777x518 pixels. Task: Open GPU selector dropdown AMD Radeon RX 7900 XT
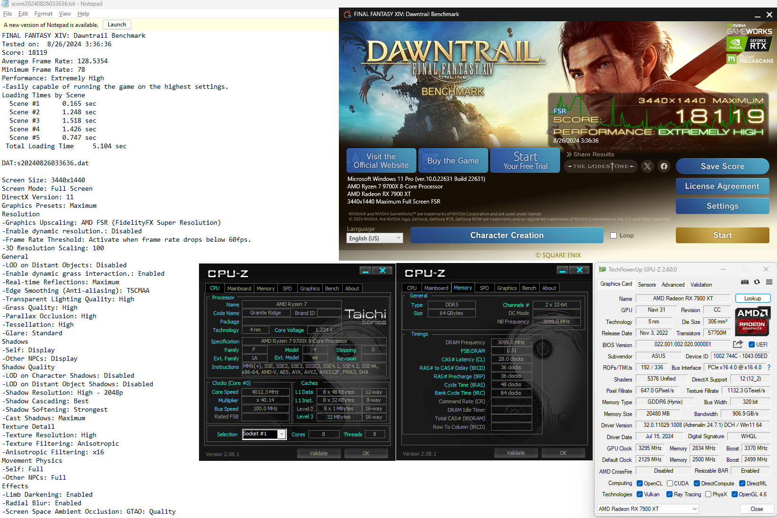click(647, 509)
